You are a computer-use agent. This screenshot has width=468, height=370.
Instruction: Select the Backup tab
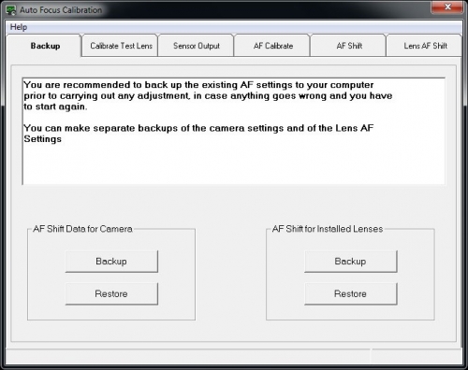click(45, 46)
